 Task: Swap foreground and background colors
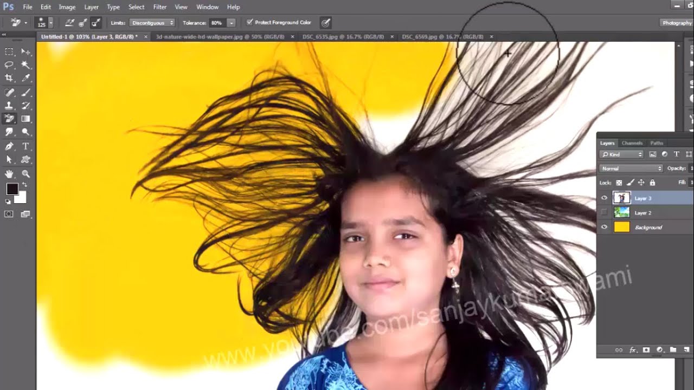point(24,185)
